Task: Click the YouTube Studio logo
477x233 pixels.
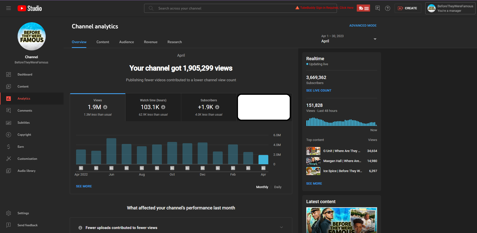Action: (30, 8)
